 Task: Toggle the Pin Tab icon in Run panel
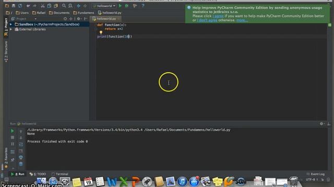point(13,160)
